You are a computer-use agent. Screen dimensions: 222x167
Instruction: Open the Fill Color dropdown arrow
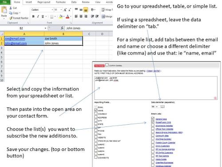tap(64, 16)
